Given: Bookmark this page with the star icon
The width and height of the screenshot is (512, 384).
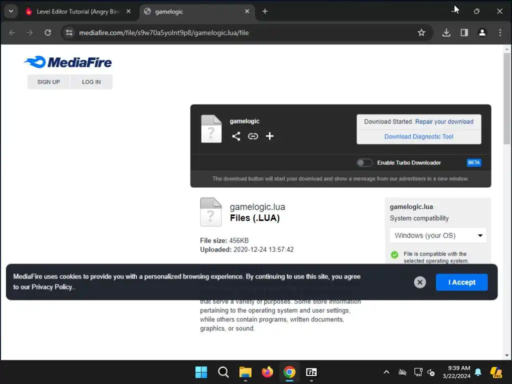Looking at the screenshot, I should (x=421, y=32).
